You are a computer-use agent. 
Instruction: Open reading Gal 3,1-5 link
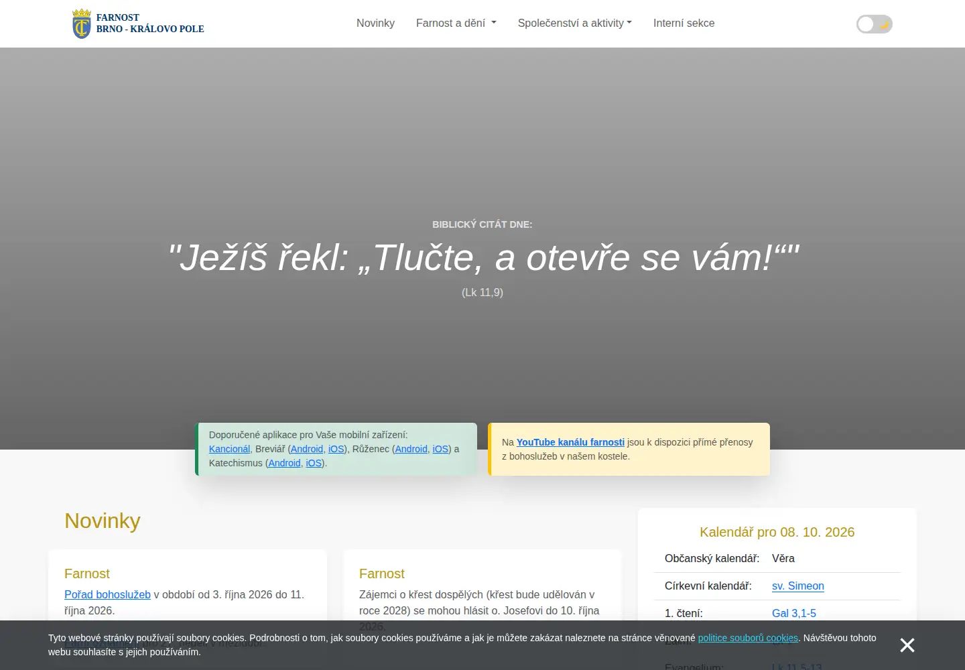pos(794,613)
